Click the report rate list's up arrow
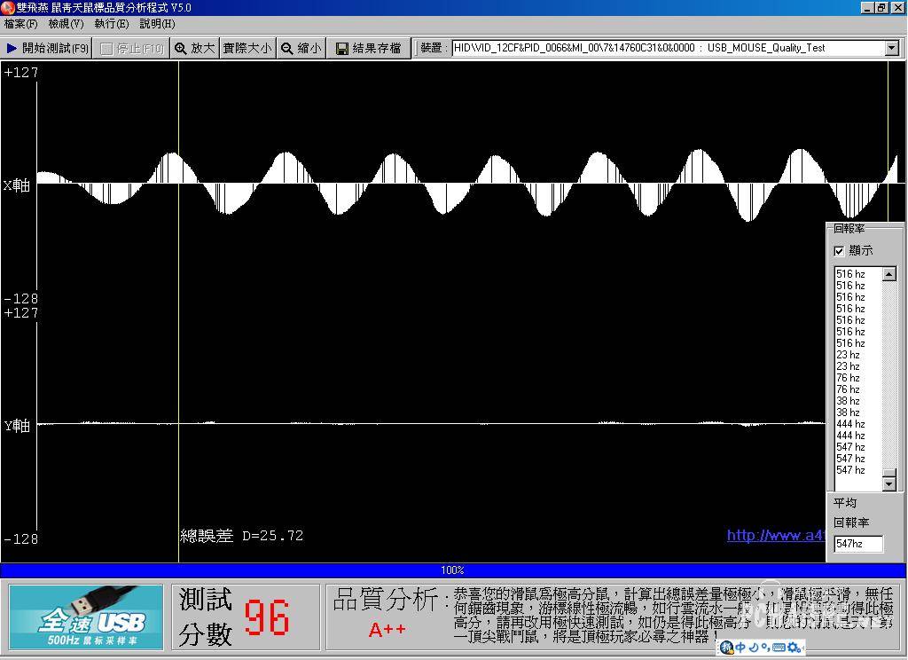This screenshot has width=908, height=660. pos(889,274)
